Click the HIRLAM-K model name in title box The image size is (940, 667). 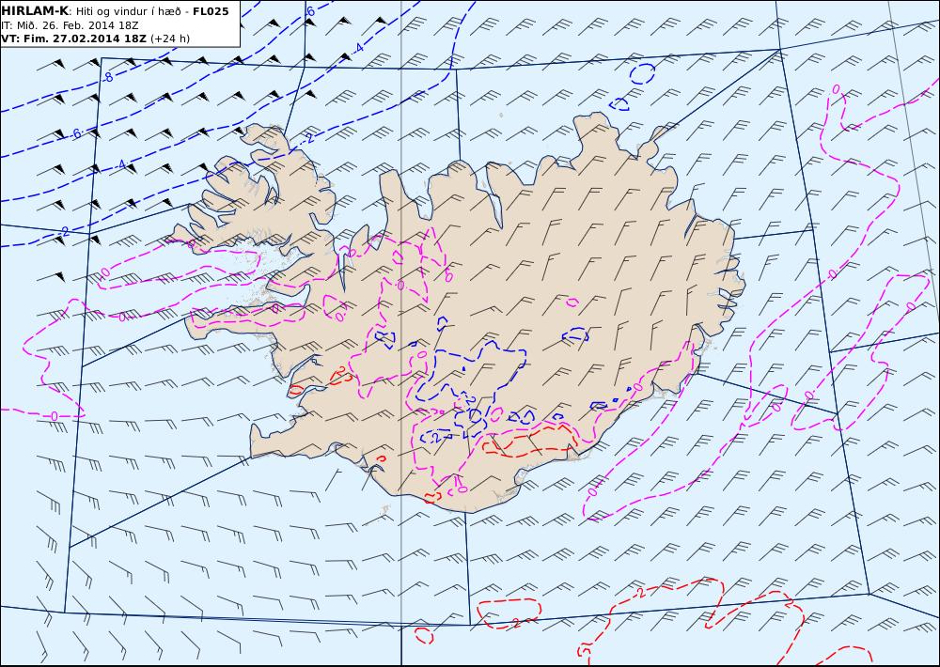36,11
